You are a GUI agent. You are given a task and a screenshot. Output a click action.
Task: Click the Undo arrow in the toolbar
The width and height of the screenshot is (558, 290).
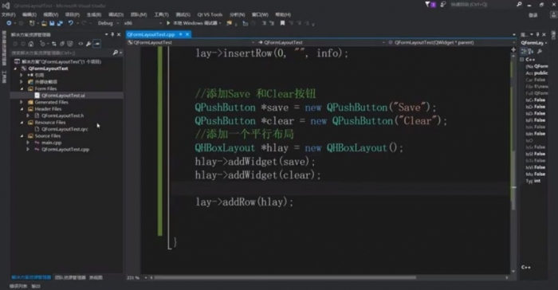[x=70, y=23]
